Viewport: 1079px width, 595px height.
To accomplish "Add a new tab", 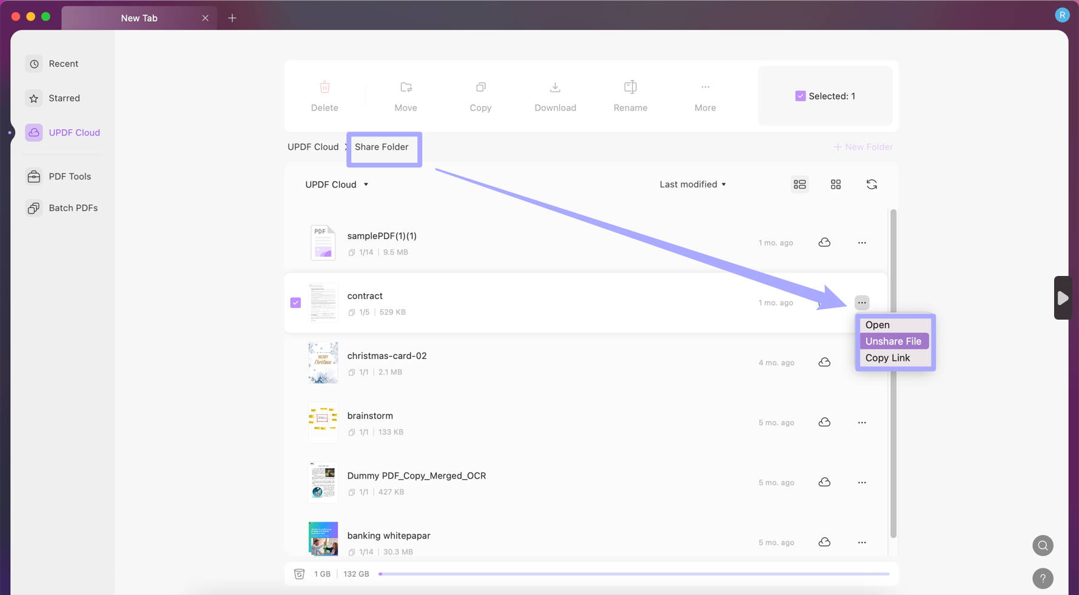I will [x=232, y=18].
